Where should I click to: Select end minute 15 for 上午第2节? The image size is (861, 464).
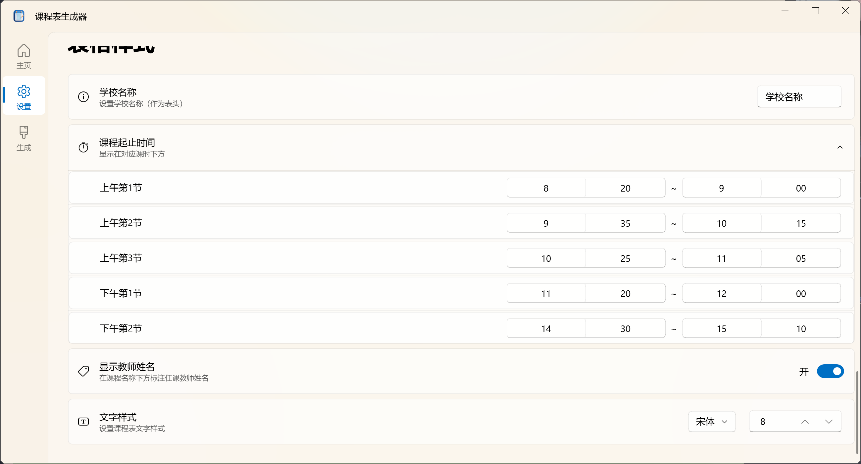coord(801,223)
